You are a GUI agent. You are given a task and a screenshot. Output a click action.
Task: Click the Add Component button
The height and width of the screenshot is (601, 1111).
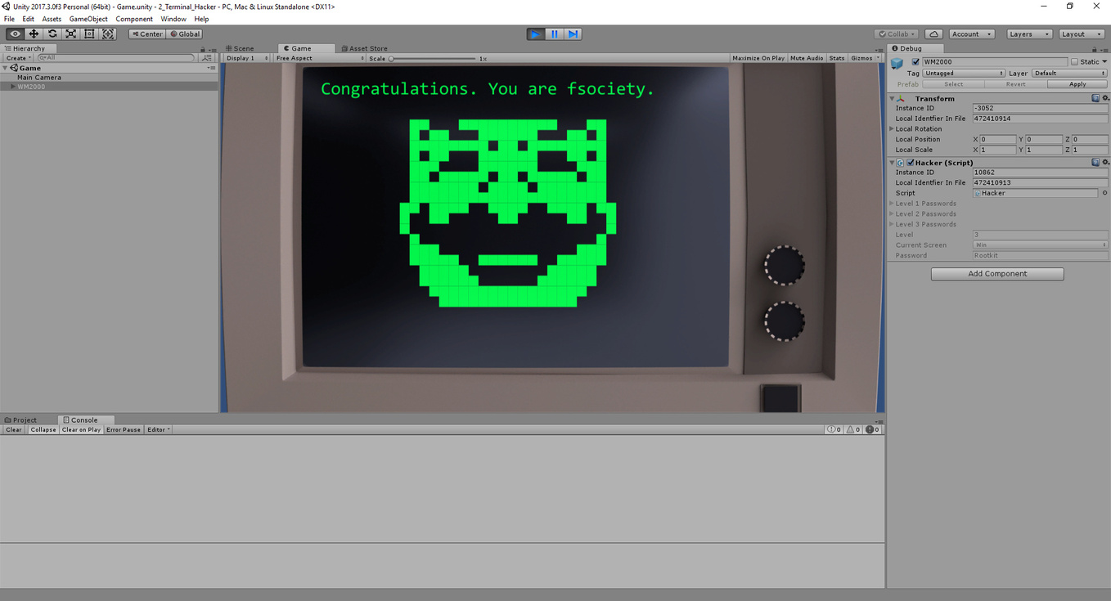[996, 273]
